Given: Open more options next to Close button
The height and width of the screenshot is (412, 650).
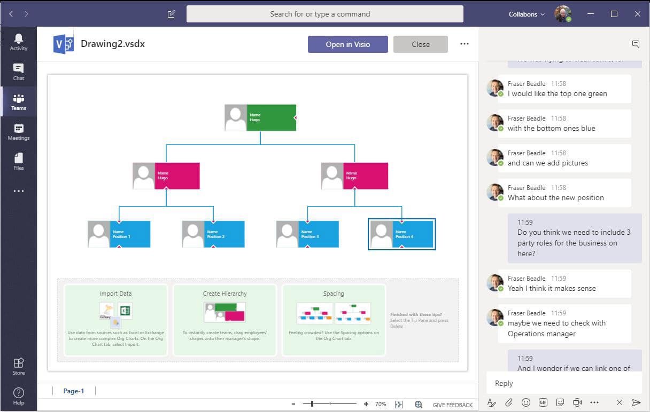Looking at the screenshot, I should click(x=464, y=44).
